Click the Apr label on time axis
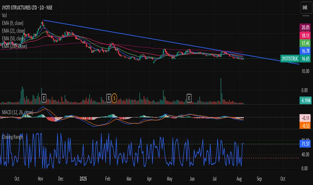 click(149, 179)
